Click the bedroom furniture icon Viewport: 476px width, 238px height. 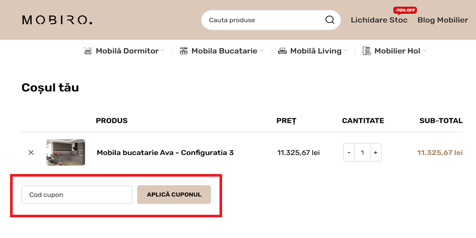coord(88,51)
